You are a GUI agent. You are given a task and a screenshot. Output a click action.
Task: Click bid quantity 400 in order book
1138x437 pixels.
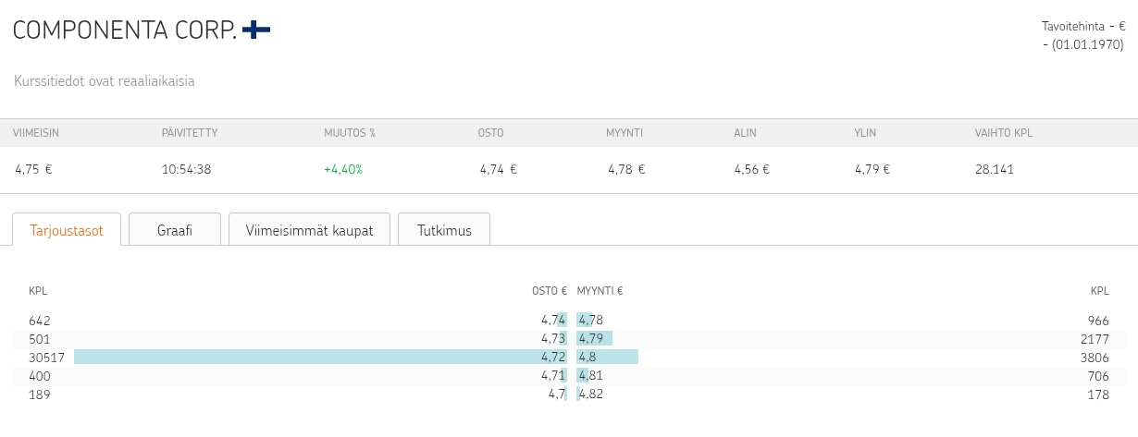coord(40,376)
